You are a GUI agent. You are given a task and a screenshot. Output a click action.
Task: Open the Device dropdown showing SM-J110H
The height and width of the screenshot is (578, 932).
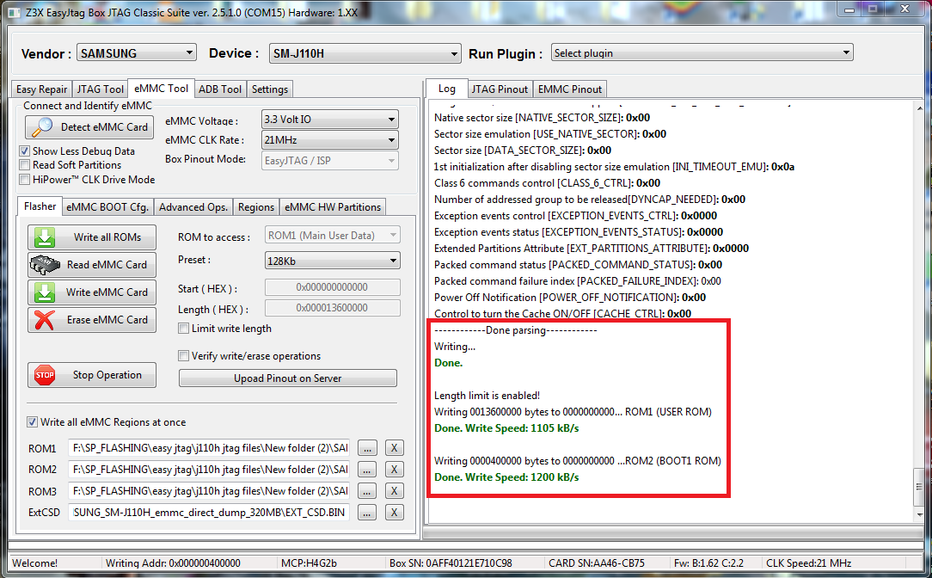(365, 53)
